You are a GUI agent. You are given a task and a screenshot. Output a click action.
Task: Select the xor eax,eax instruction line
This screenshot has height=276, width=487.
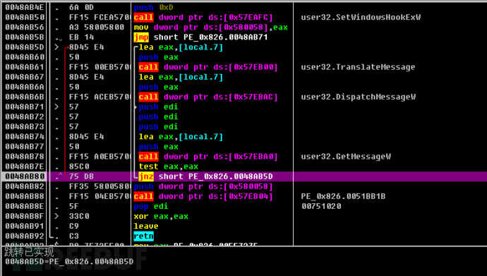[x=161, y=216]
